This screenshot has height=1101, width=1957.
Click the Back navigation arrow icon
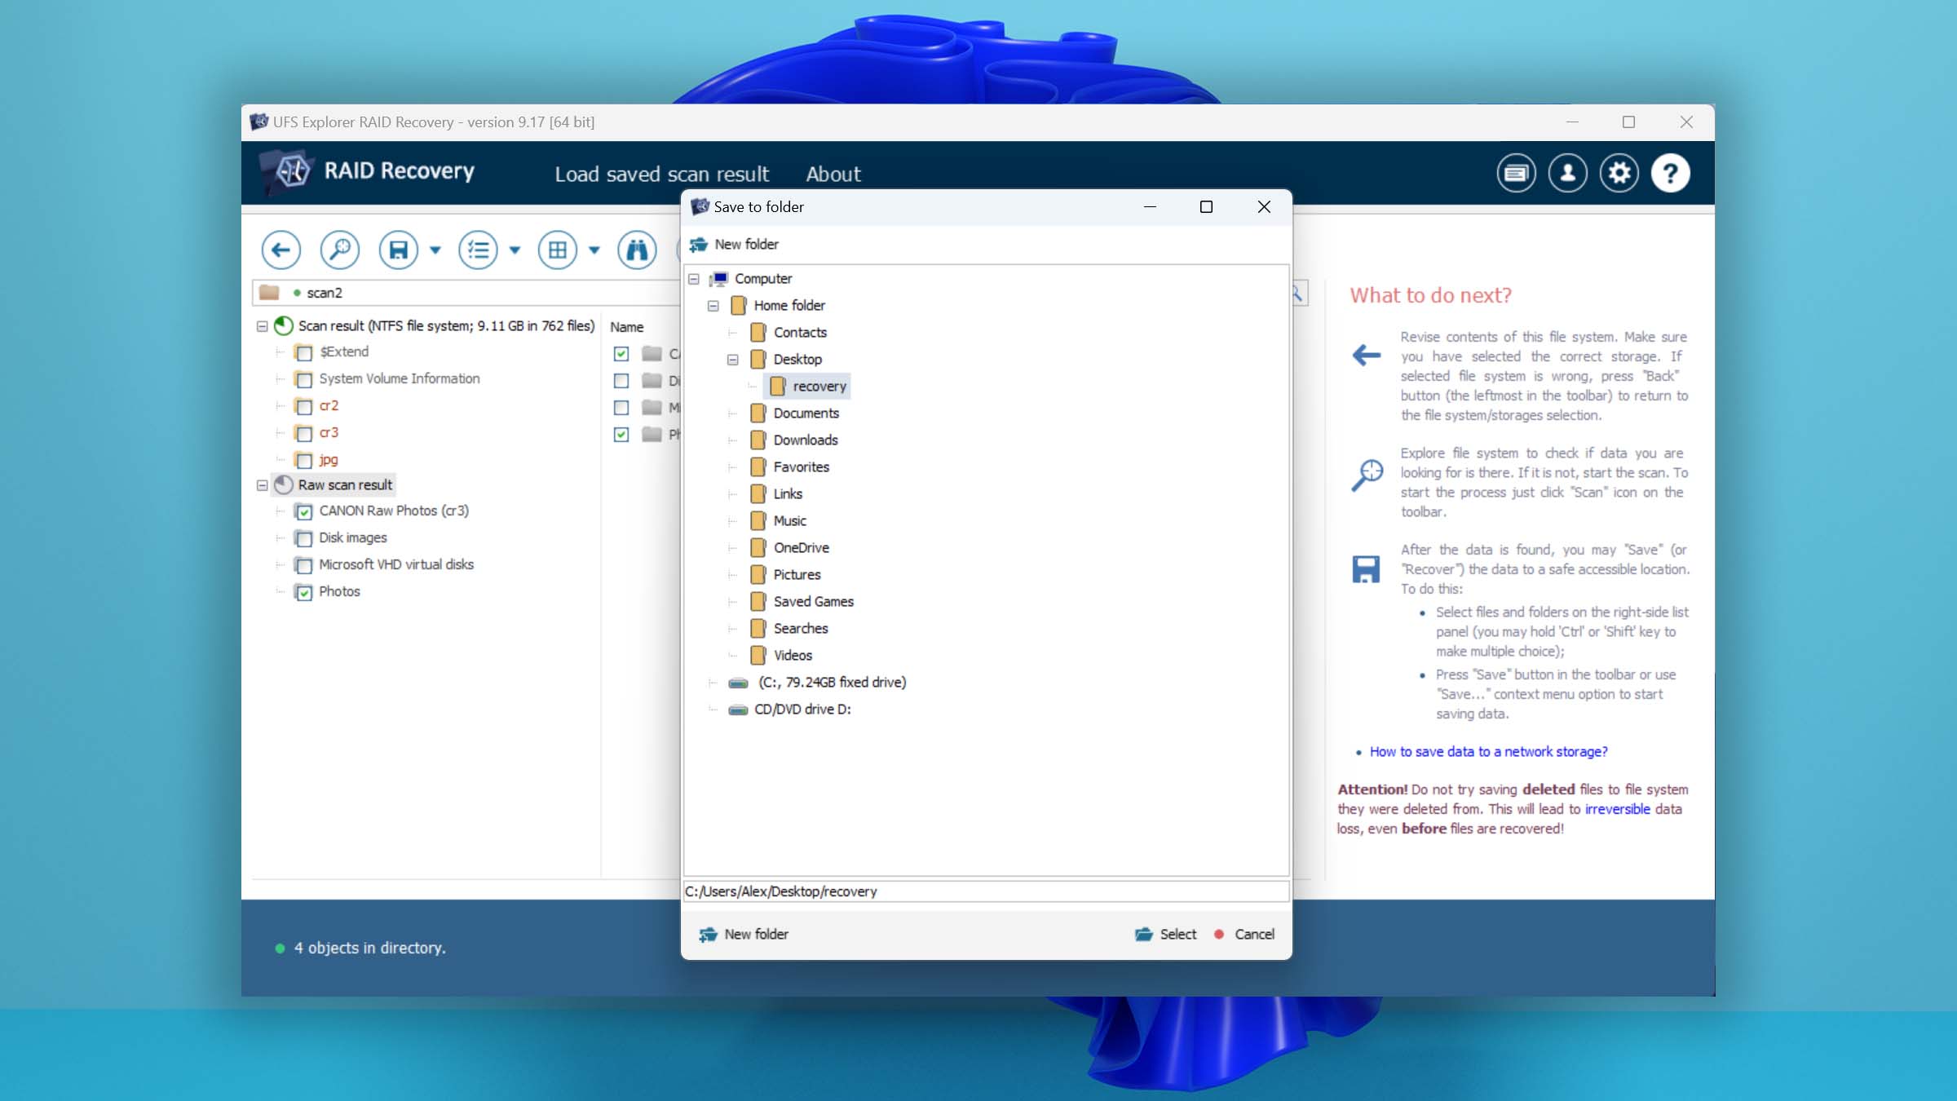pyautogui.click(x=280, y=250)
